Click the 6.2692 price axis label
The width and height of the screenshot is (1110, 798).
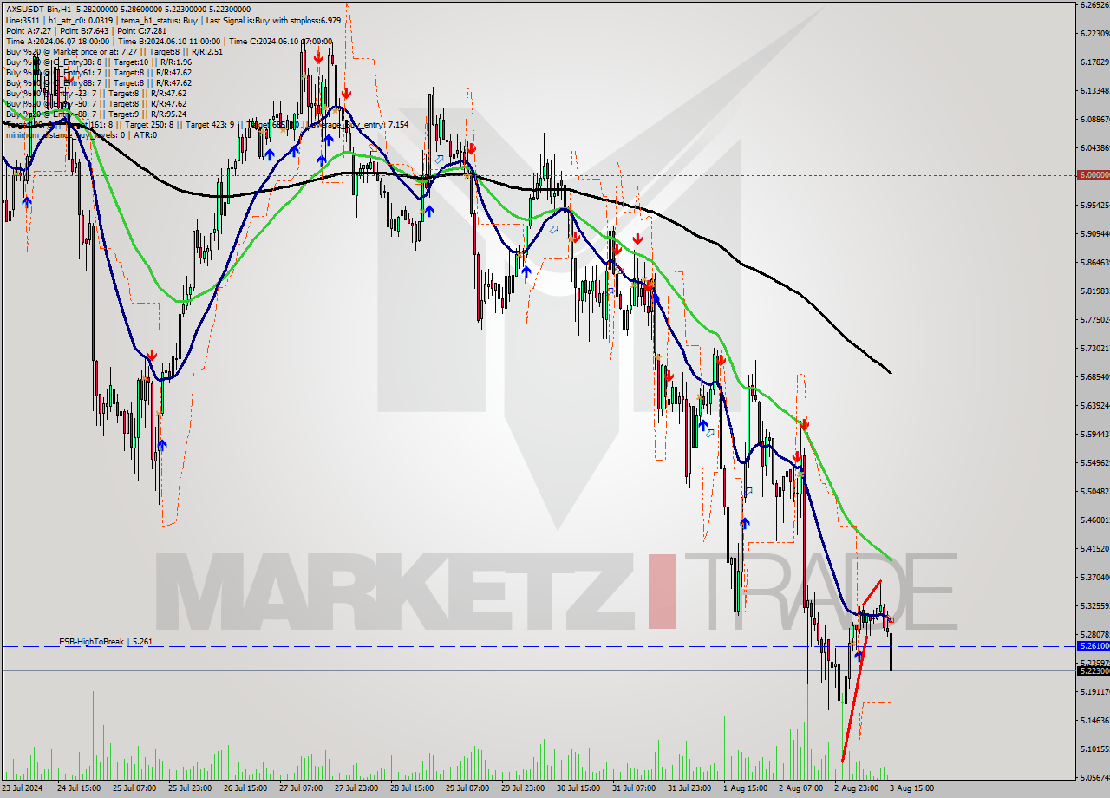(x=1095, y=4)
